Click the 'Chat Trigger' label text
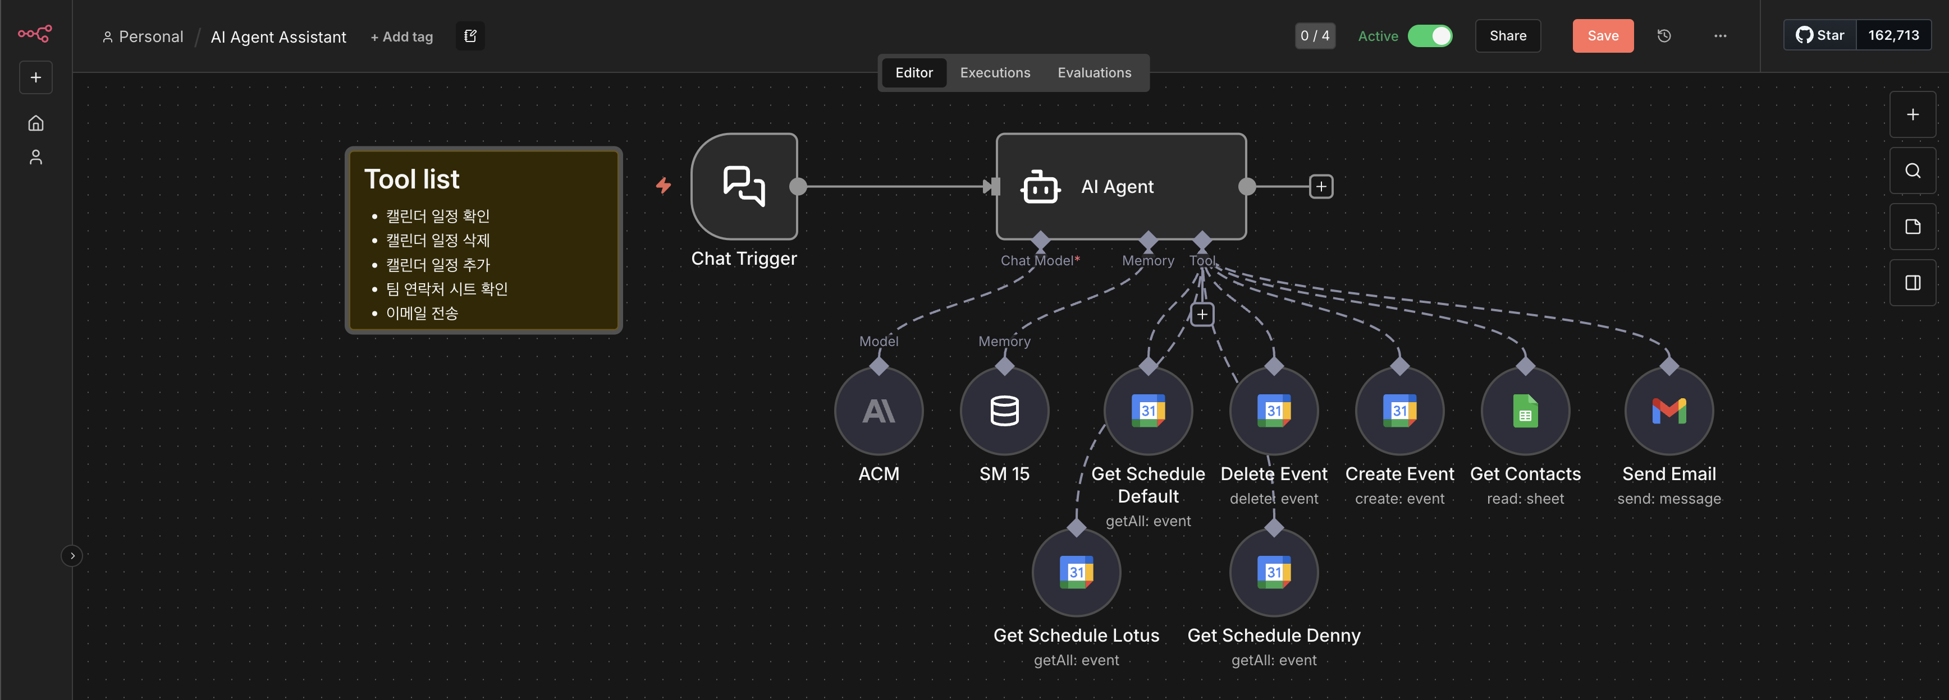 744,259
